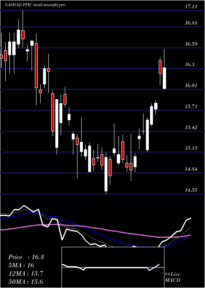Click the NASDAQ FFIC mail.munafa.pro title

pyautogui.click(x=35, y=5)
